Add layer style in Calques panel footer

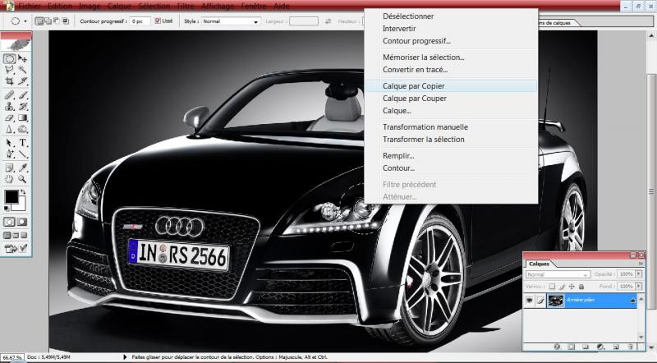pyautogui.click(x=557, y=347)
